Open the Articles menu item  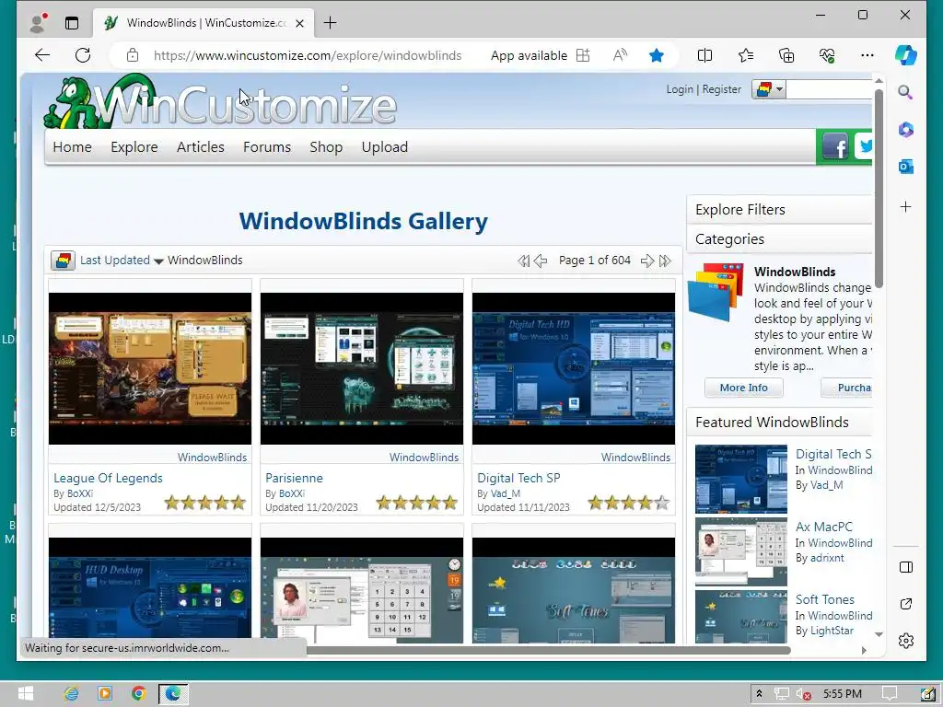pos(200,146)
